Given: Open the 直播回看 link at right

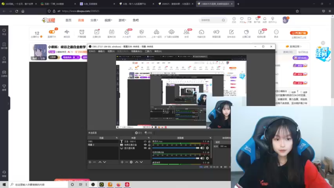Looking at the screenshot, I should coord(294,46).
